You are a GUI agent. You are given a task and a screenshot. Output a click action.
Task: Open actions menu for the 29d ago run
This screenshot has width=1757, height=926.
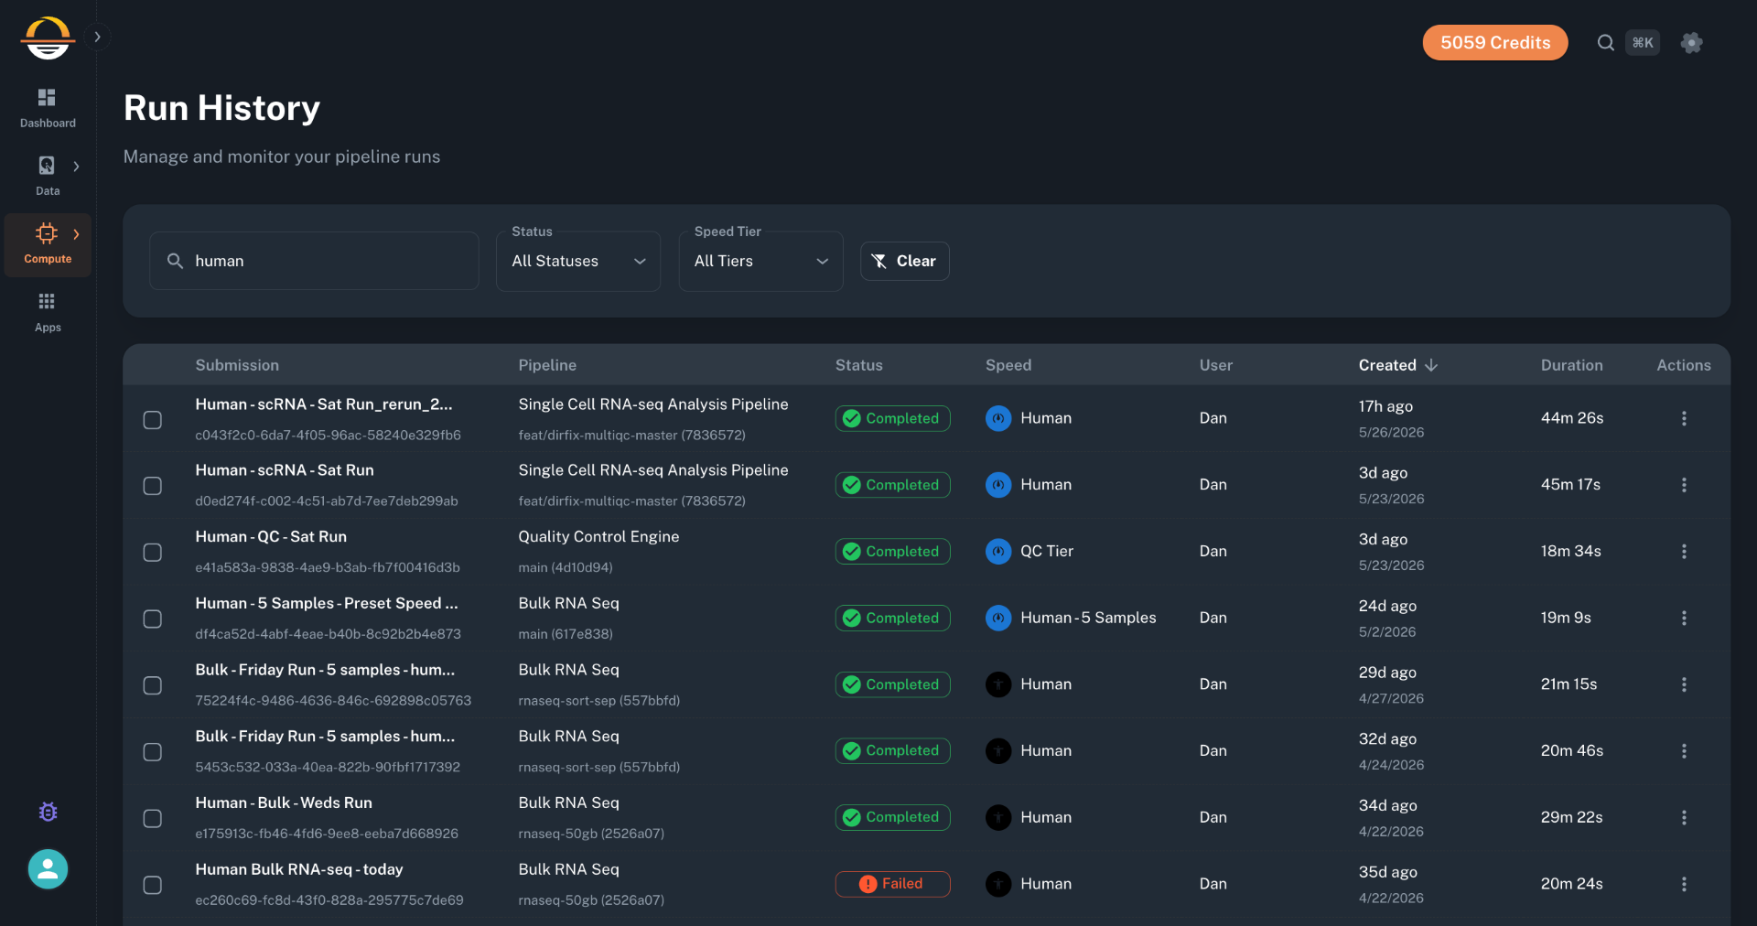(1684, 684)
